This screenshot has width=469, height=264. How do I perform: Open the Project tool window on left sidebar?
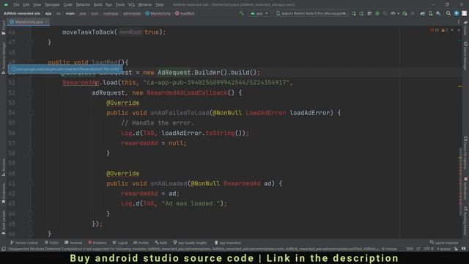[x=4, y=28]
